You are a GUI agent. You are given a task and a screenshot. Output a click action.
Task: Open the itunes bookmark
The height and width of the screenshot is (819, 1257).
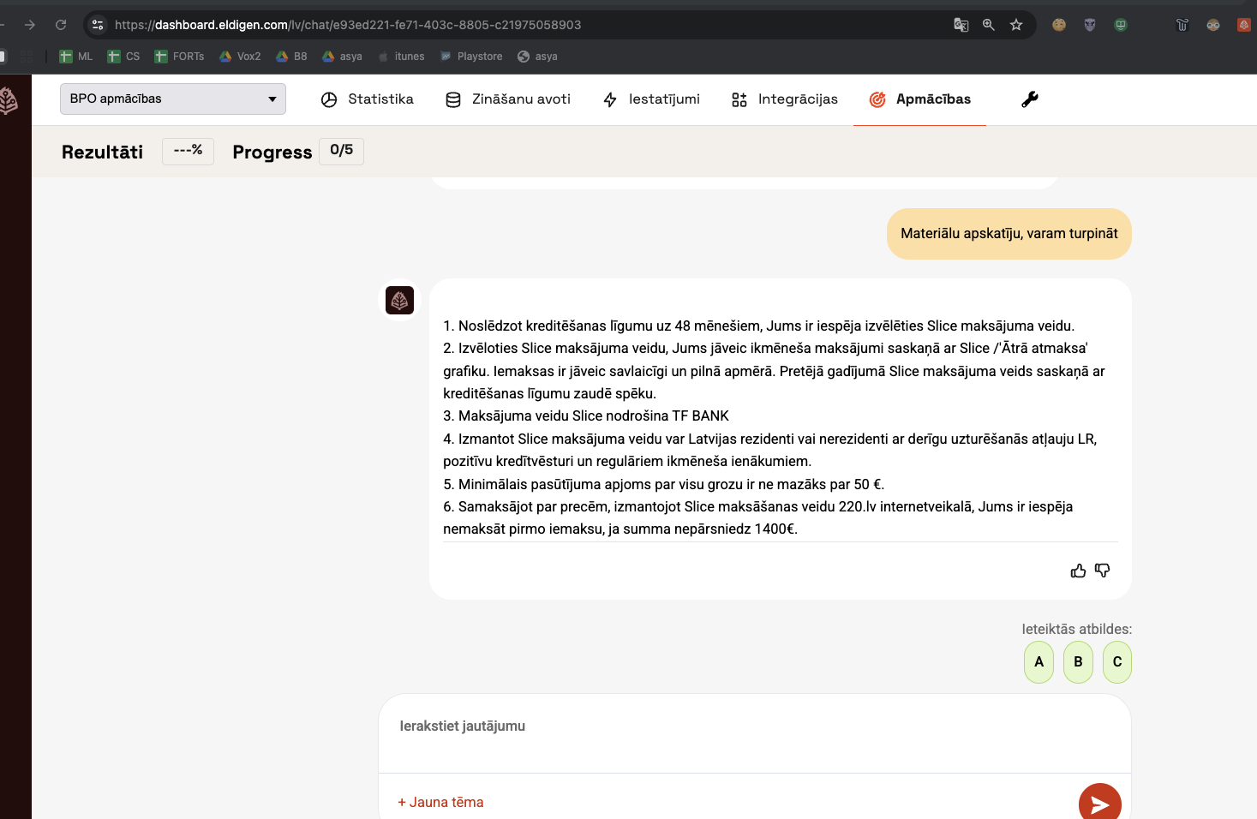(401, 57)
